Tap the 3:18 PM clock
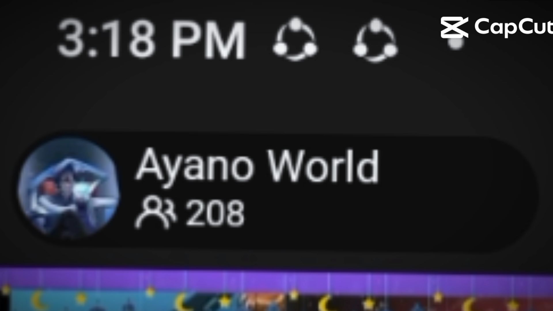This screenshot has width=553, height=311. coord(152,39)
